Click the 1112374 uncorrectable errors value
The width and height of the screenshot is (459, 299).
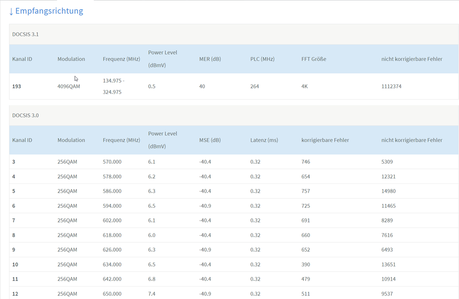pyautogui.click(x=391, y=86)
